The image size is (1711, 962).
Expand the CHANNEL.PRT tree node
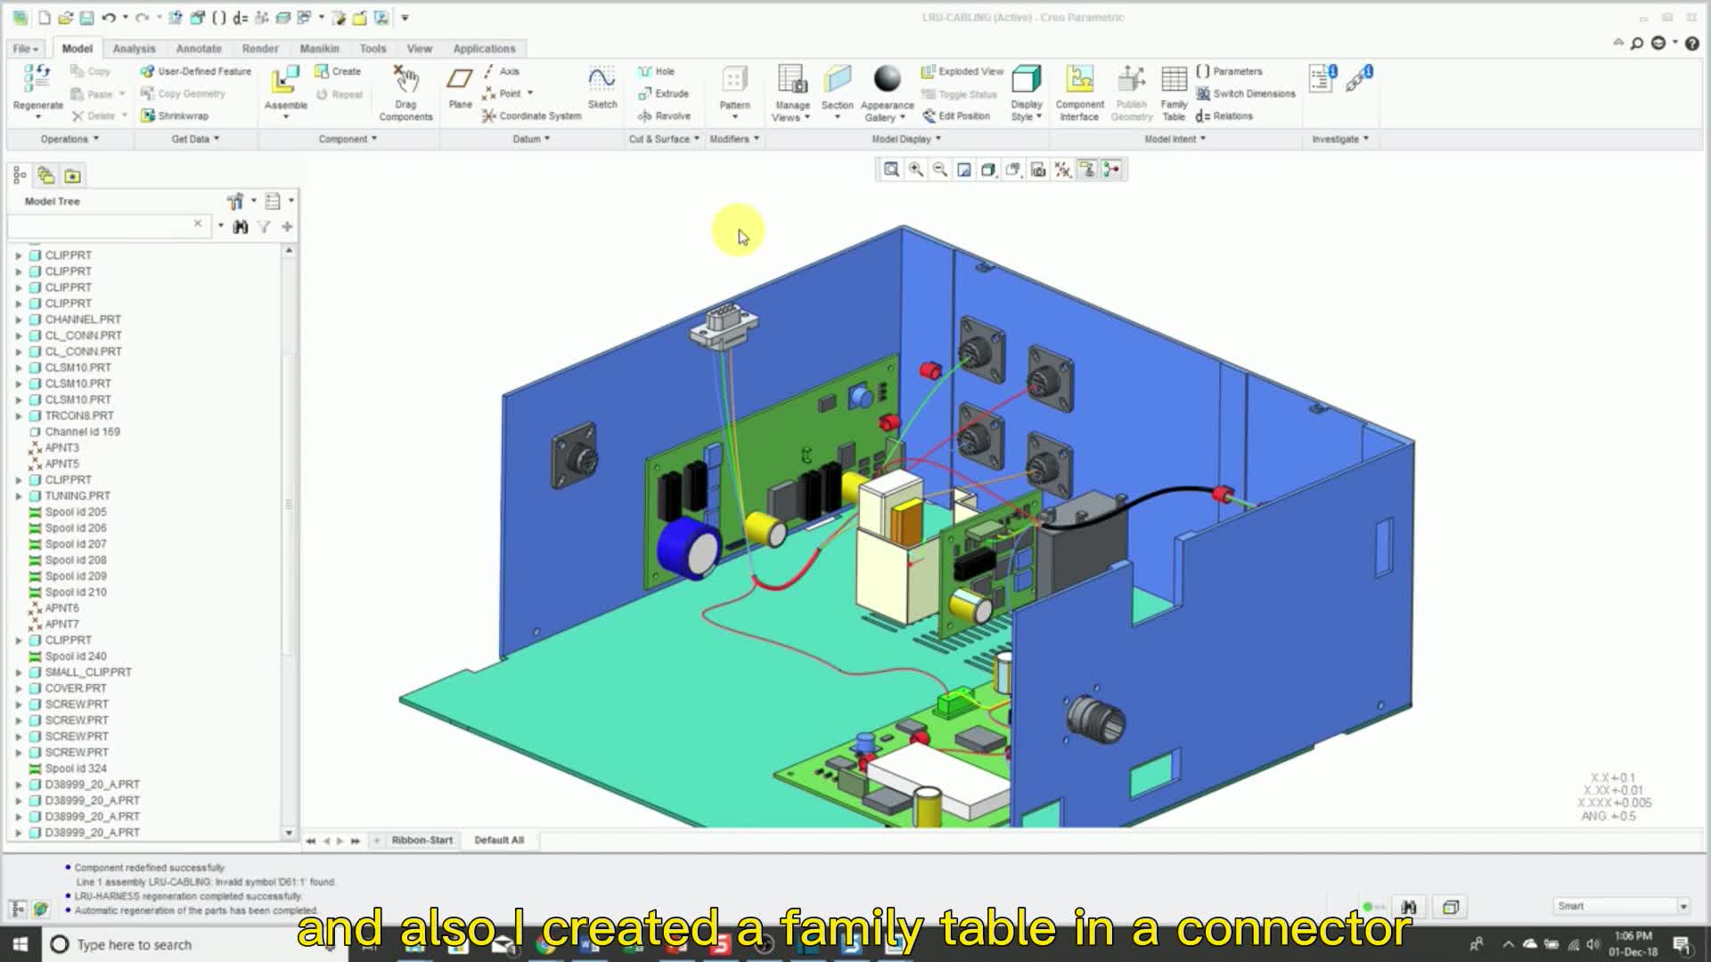click(19, 320)
